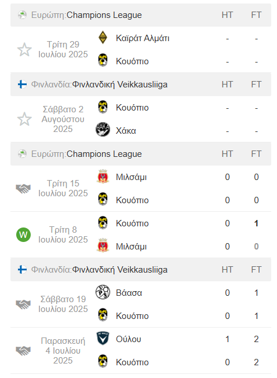Click the Καϊράτ Αλμάτι club crest

(103, 38)
